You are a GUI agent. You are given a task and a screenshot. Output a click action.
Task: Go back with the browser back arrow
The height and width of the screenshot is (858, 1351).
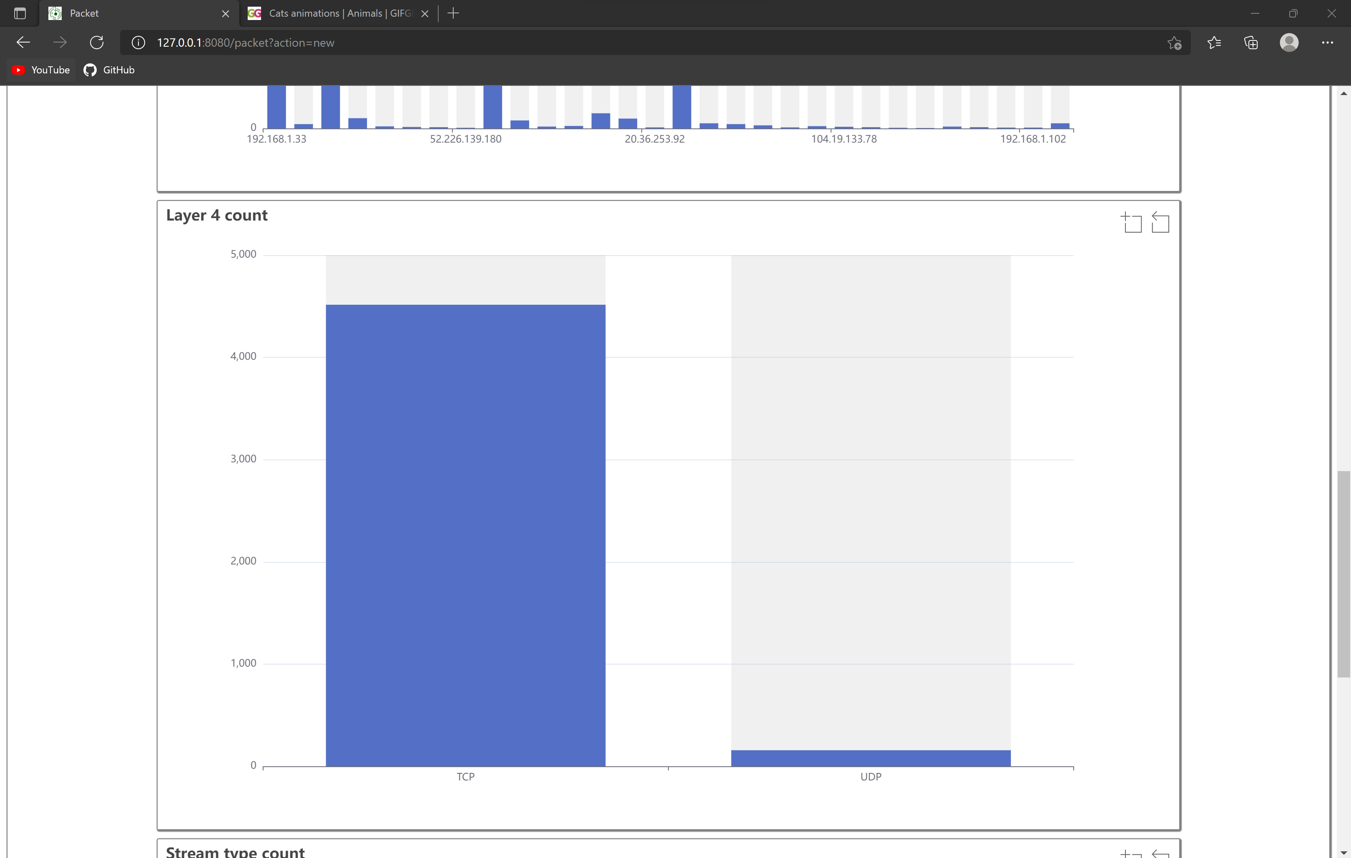[24, 43]
